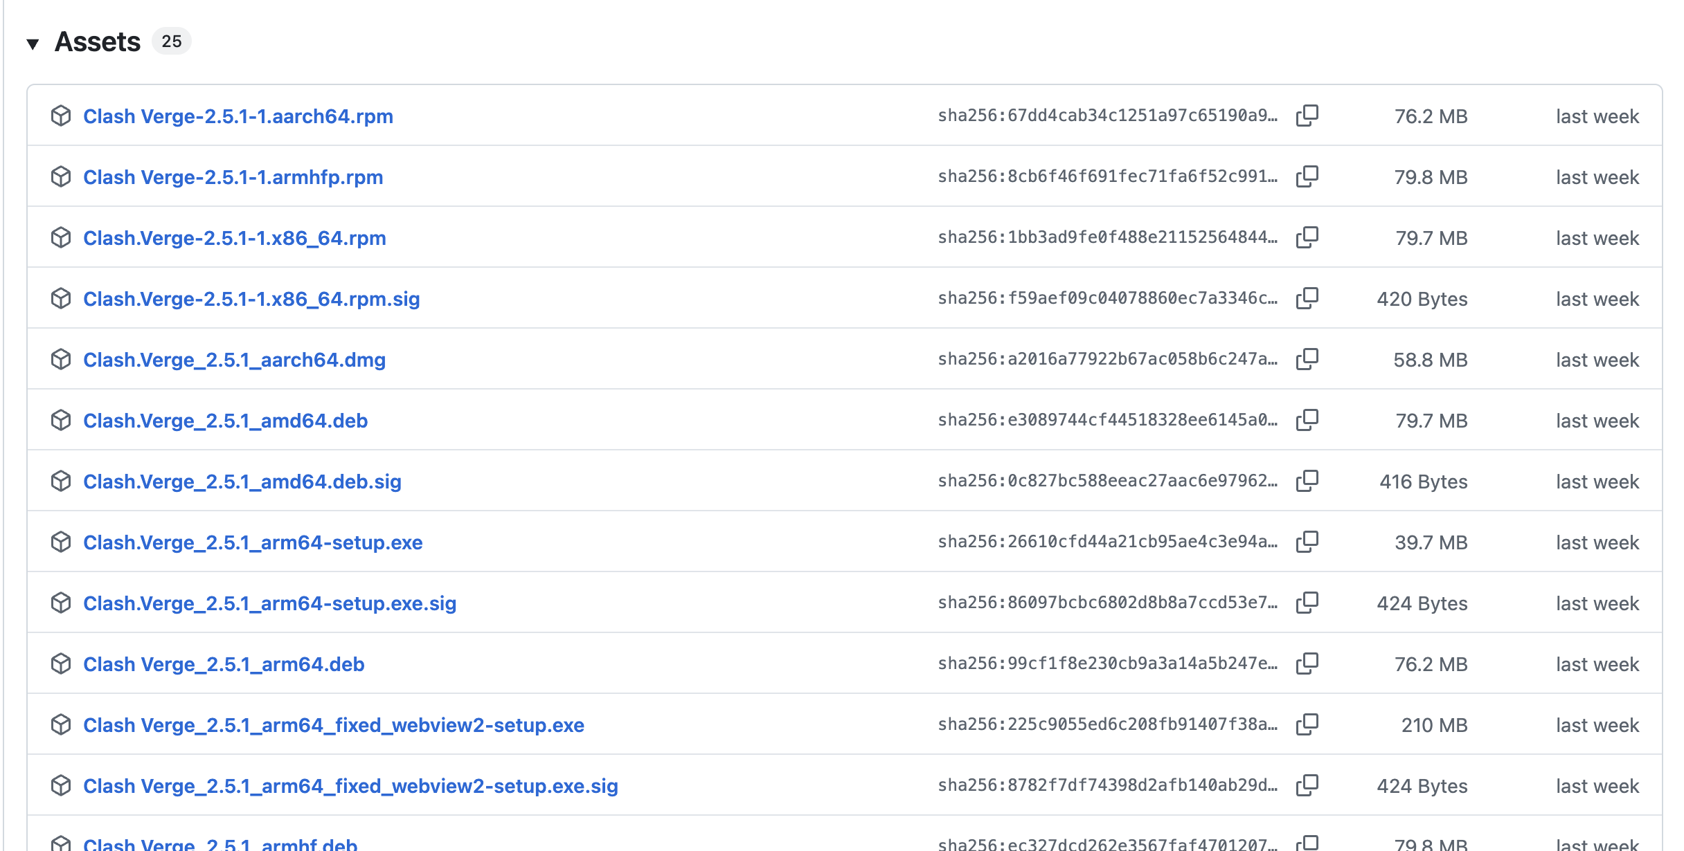Screen dimensions: 1684x851
Task: Copy sha256 for Clash Verge_2.5.1_arm64.deb
Action: (x=1307, y=664)
